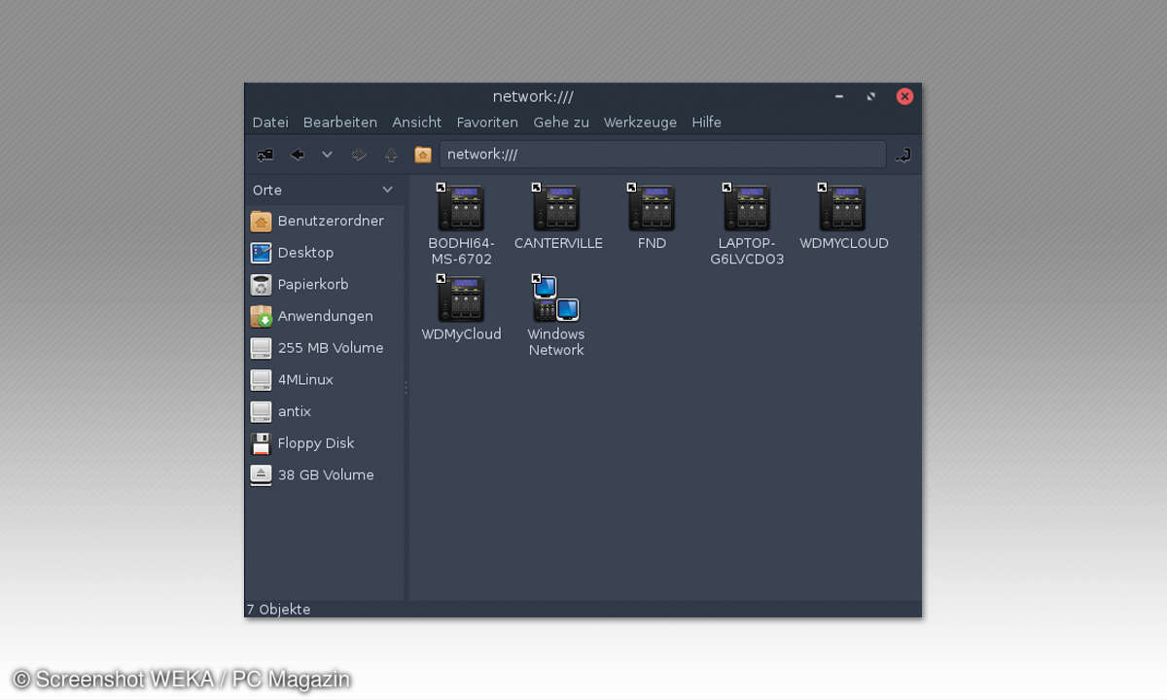This screenshot has width=1167, height=700.
Task: Open the Gehe zu menu
Action: click(x=561, y=122)
